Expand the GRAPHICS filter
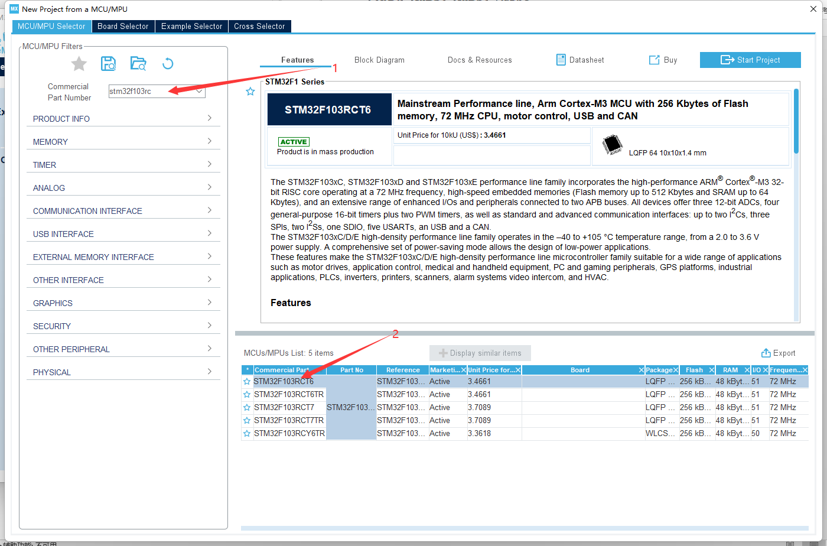 point(123,303)
